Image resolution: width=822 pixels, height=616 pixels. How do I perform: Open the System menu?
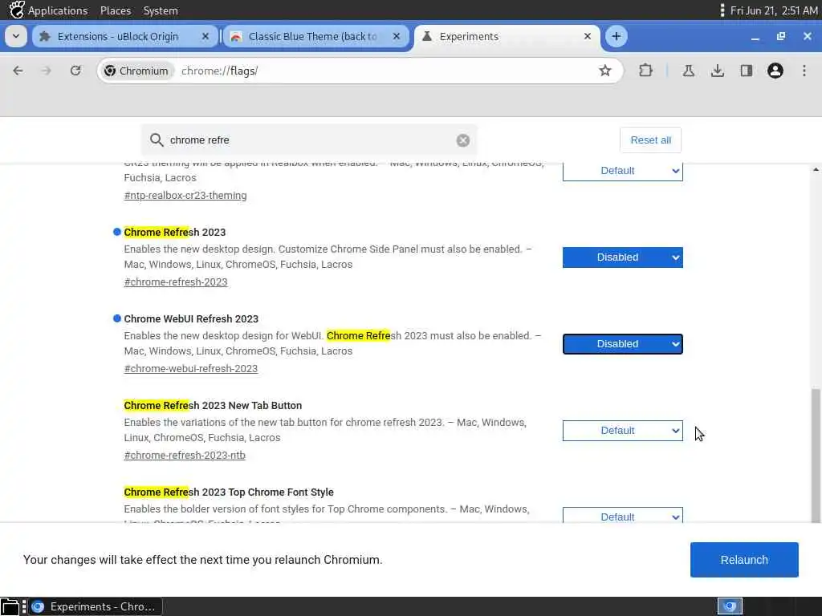pos(161,10)
